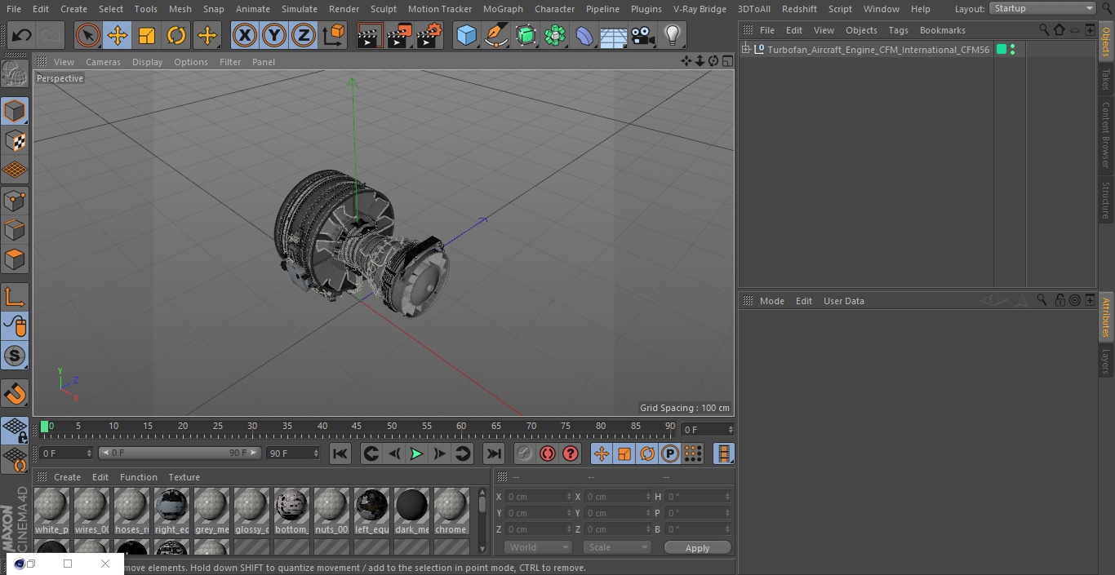The image size is (1115, 575).
Task: Activate the Move tool
Action: (118, 35)
